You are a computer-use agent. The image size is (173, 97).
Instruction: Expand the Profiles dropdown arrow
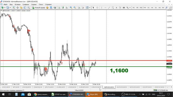click(10, 8)
